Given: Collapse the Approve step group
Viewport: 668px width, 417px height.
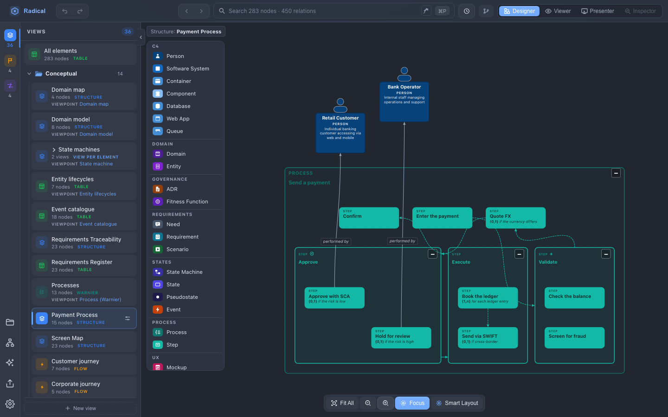Looking at the screenshot, I should [433, 254].
